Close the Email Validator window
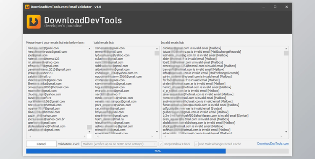Viewport: 315px width, 159px height. coord(286,7)
